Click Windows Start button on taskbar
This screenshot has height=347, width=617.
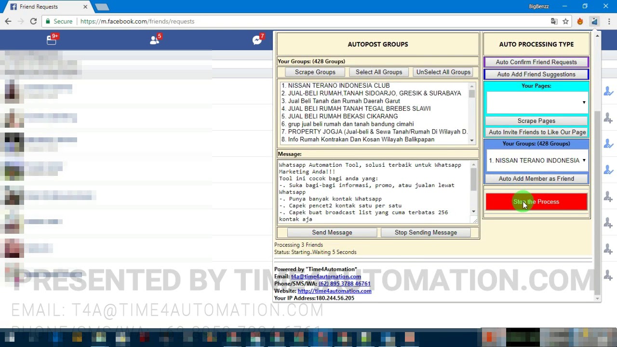[x=10, y=337]
